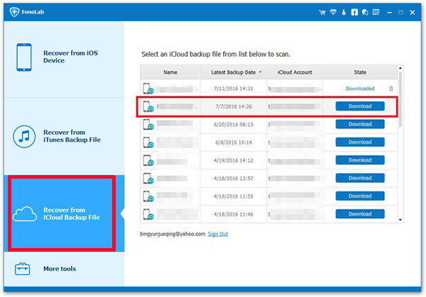
Task: Click the device icon of the 7/7/2016 backup
Action: click(147, 106)
